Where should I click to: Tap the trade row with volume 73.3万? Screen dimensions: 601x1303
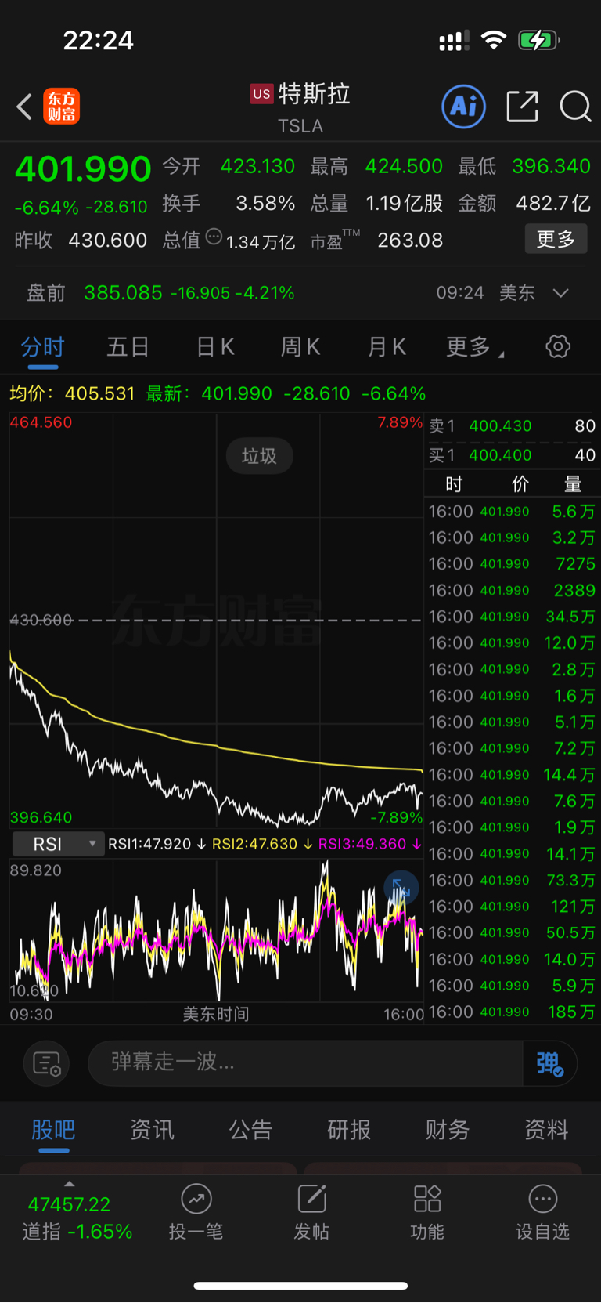tap(513, 880)
